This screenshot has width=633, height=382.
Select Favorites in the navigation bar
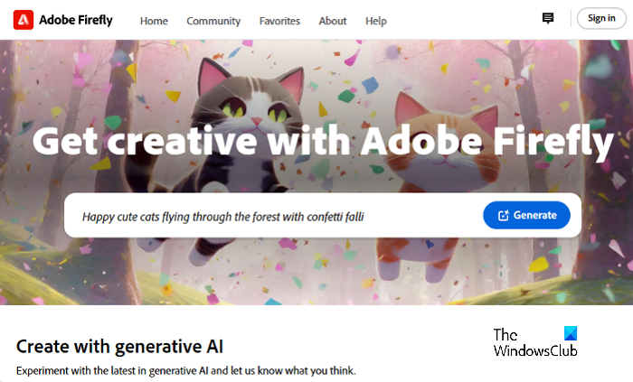[279, 21]
